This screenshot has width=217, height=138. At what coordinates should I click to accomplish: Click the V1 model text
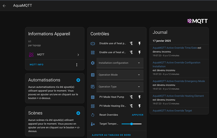coord(30,41)
